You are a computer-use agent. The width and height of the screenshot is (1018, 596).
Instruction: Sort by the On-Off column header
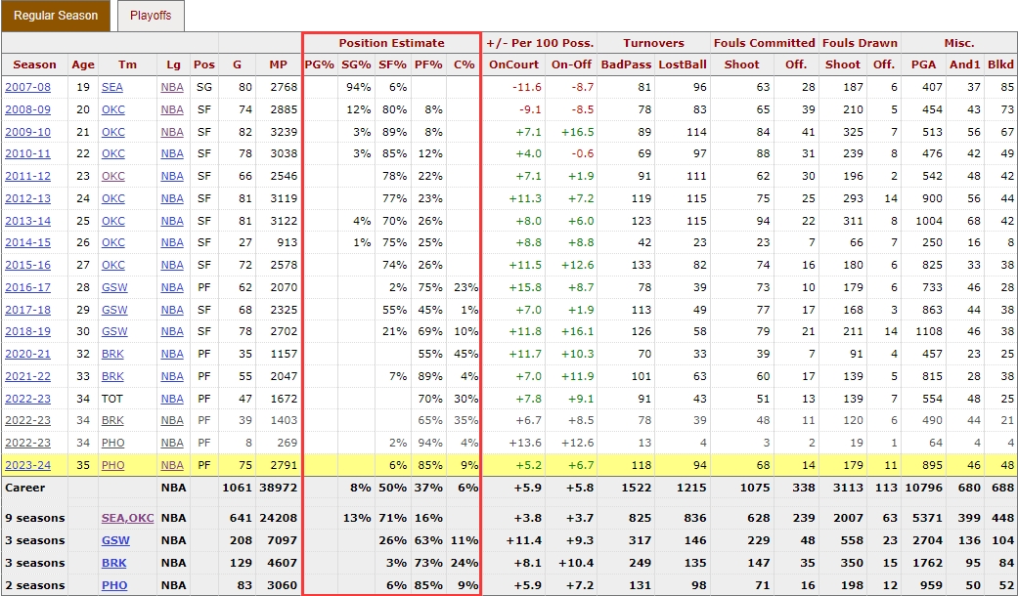point(571,64)
